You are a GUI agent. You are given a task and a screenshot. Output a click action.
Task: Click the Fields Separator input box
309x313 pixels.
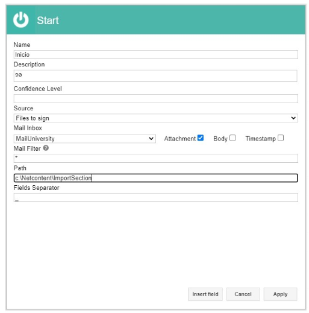[156, 198]
